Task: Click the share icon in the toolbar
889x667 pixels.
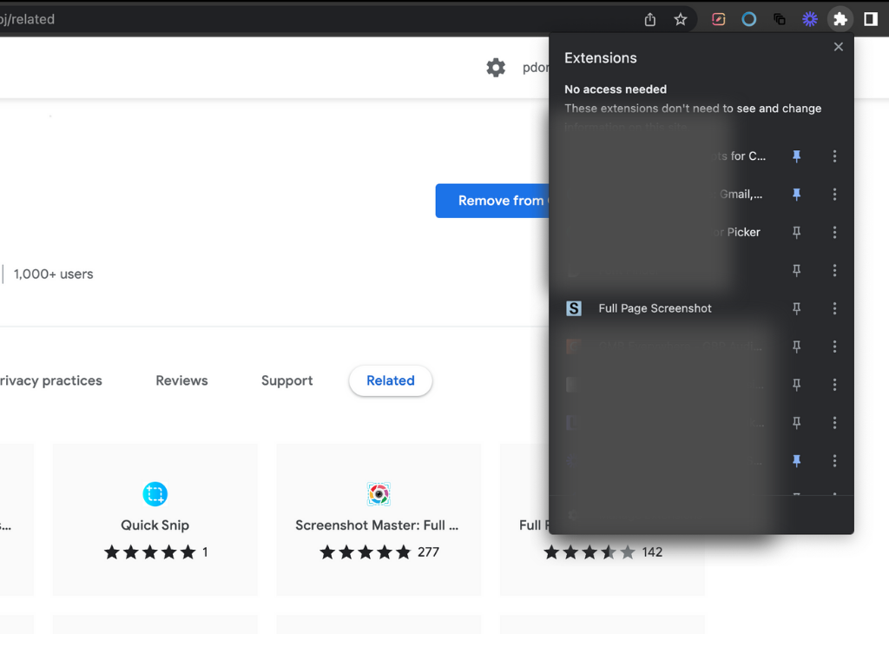Action: click(x=649, y=18)
